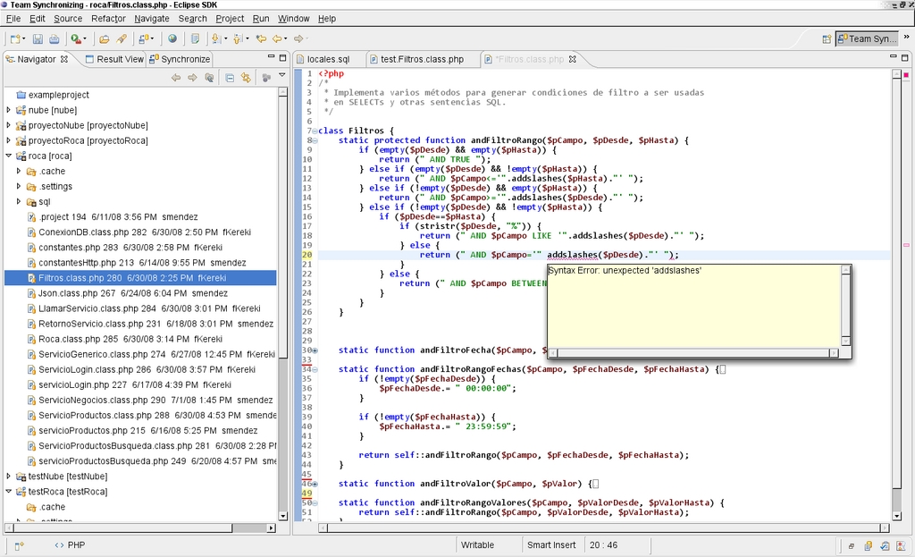915x557 pixels.
Task: Click the web browser globe toolbar icon
Action: pyautogui.click(x=172, y=39)
